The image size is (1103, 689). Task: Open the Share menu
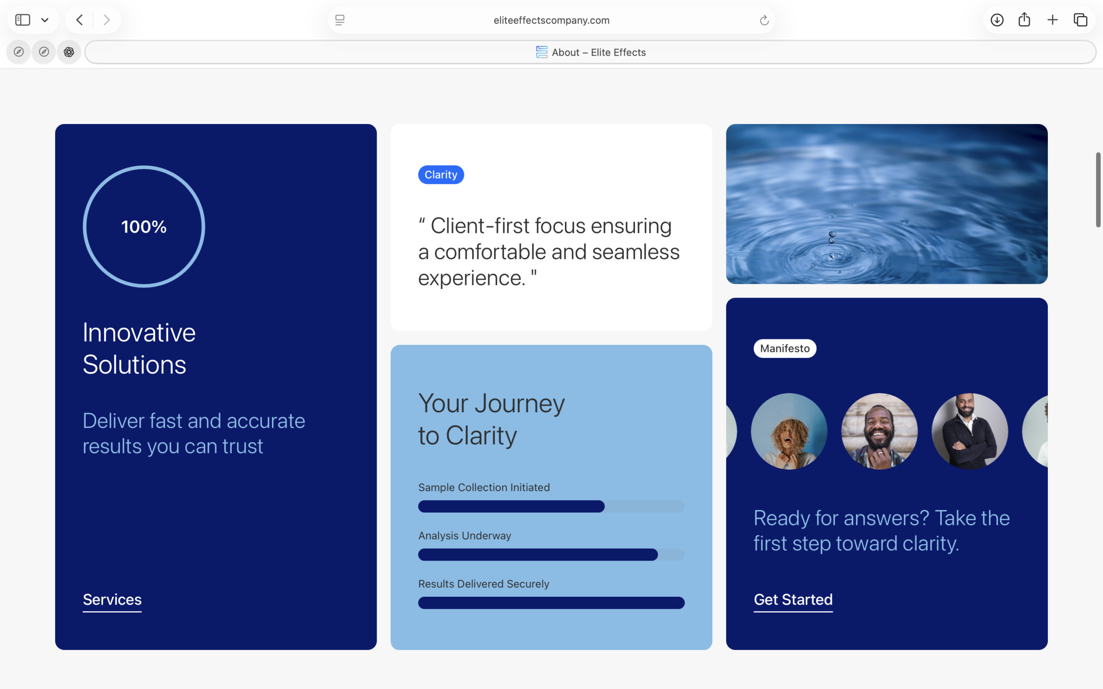(1024, 20)
